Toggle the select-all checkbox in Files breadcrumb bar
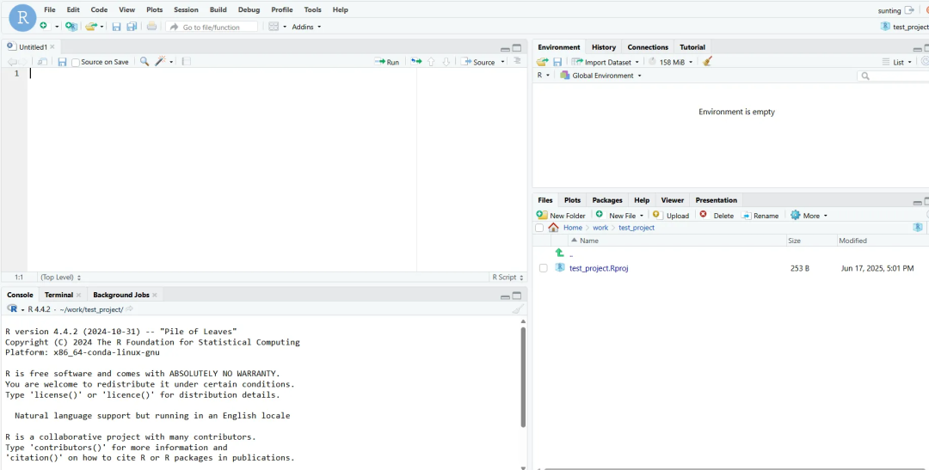Screen dimensions: 929x470 point(539,228)
